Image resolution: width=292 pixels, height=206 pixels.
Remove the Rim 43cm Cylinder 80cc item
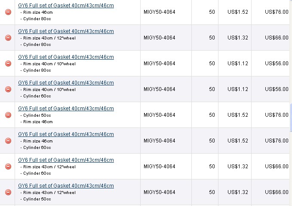8,38
